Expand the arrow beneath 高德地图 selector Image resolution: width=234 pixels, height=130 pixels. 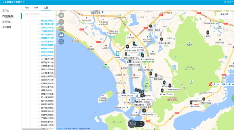coord(224,18)
